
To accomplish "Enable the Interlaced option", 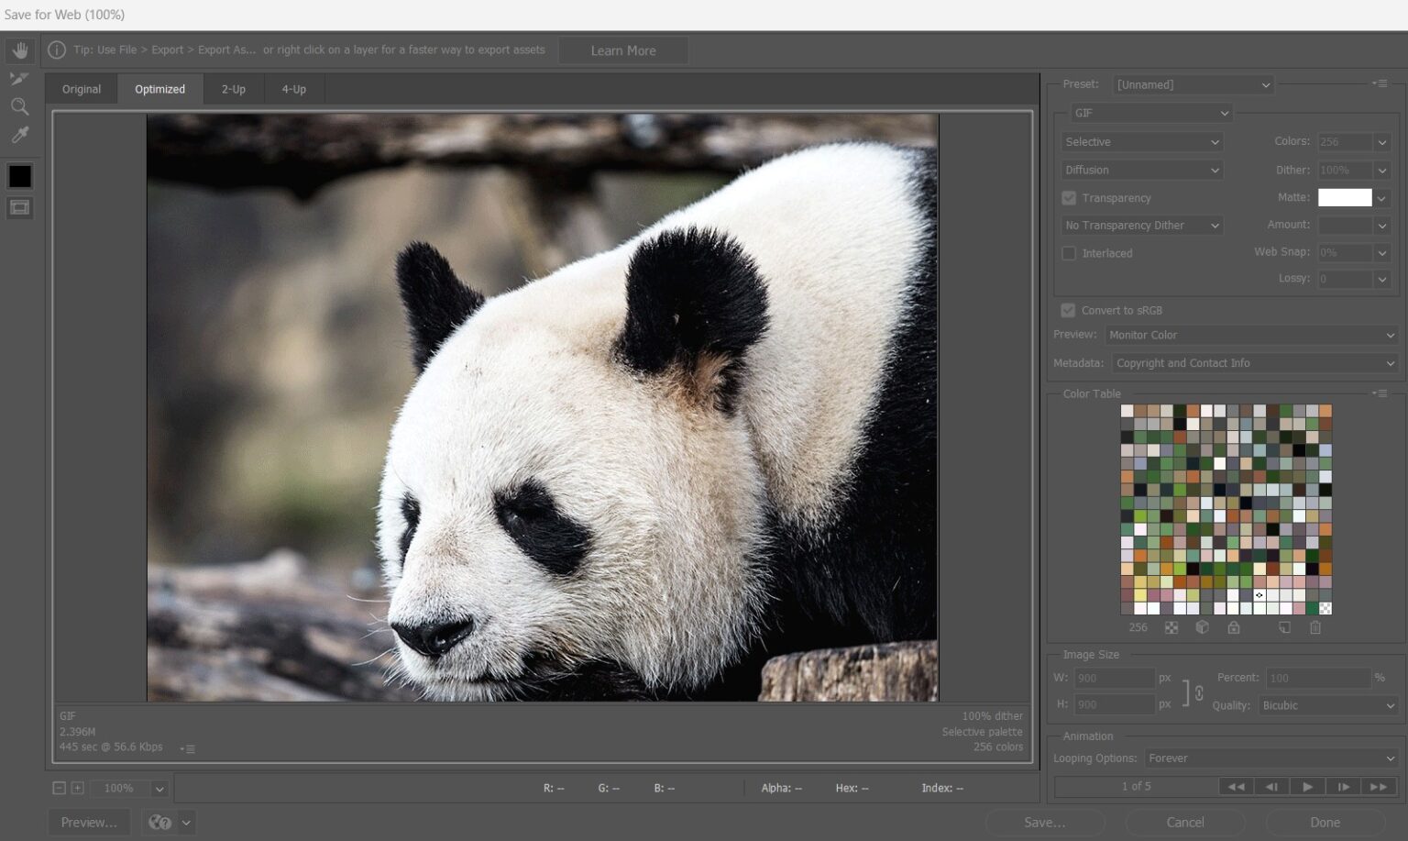I will [1069, 253].
